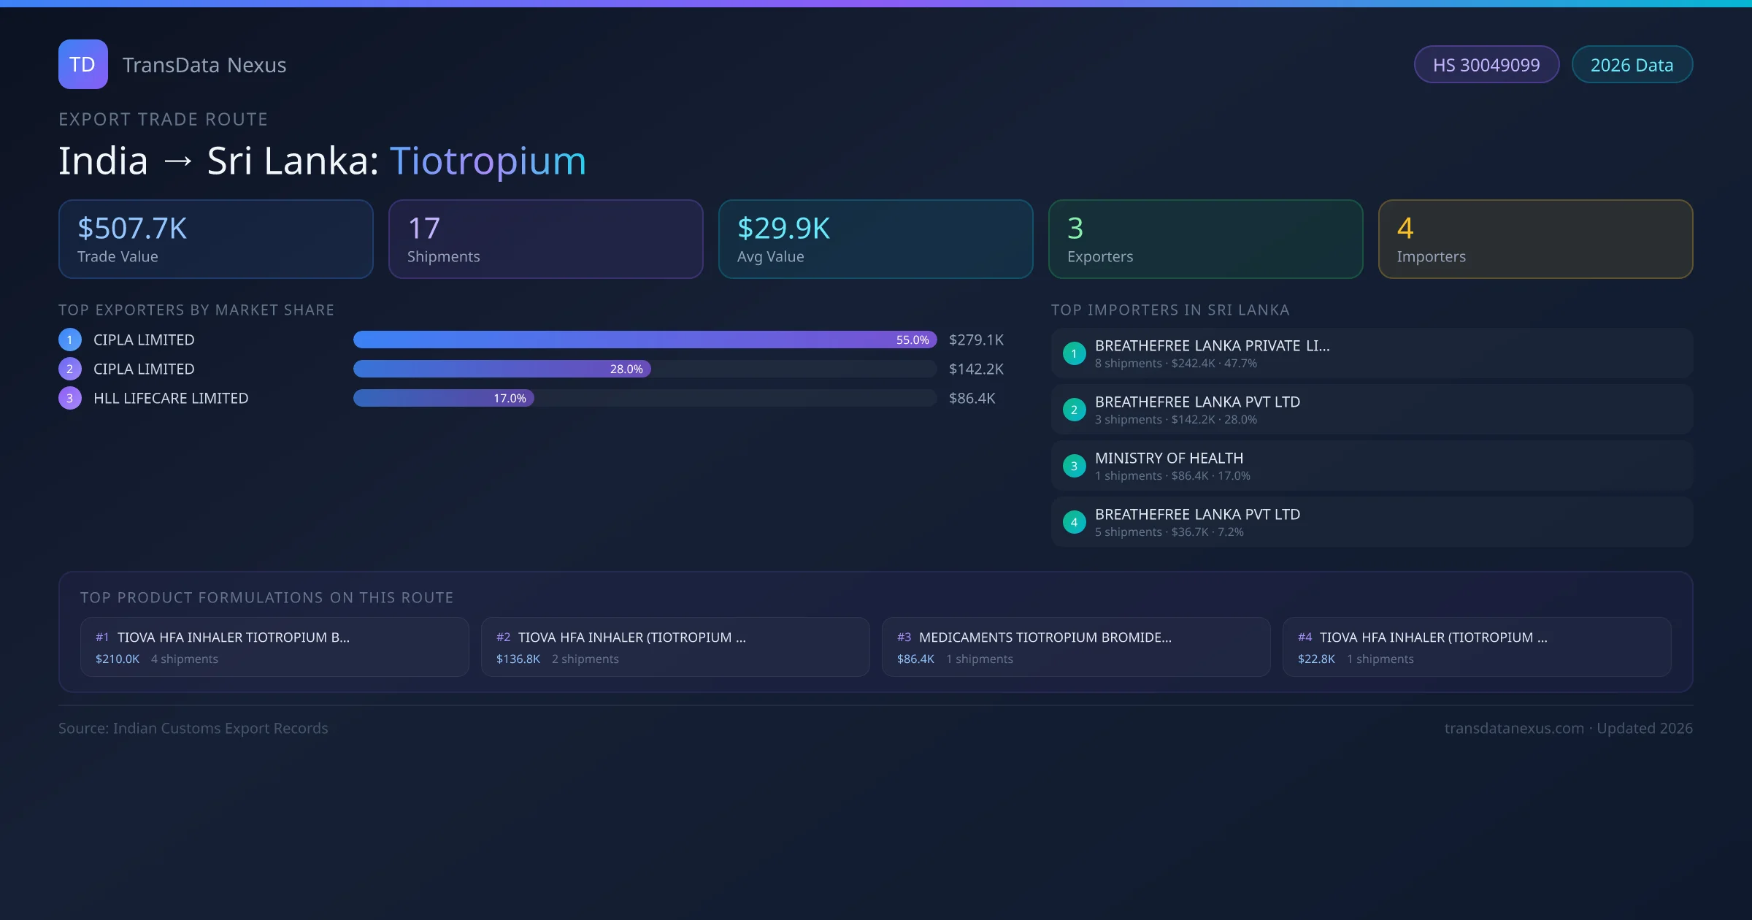Click rank 2 exporter badge beside Cipla
Image resolution: width=1752 pixels, height=920 pixels.
tap(70, 369)
